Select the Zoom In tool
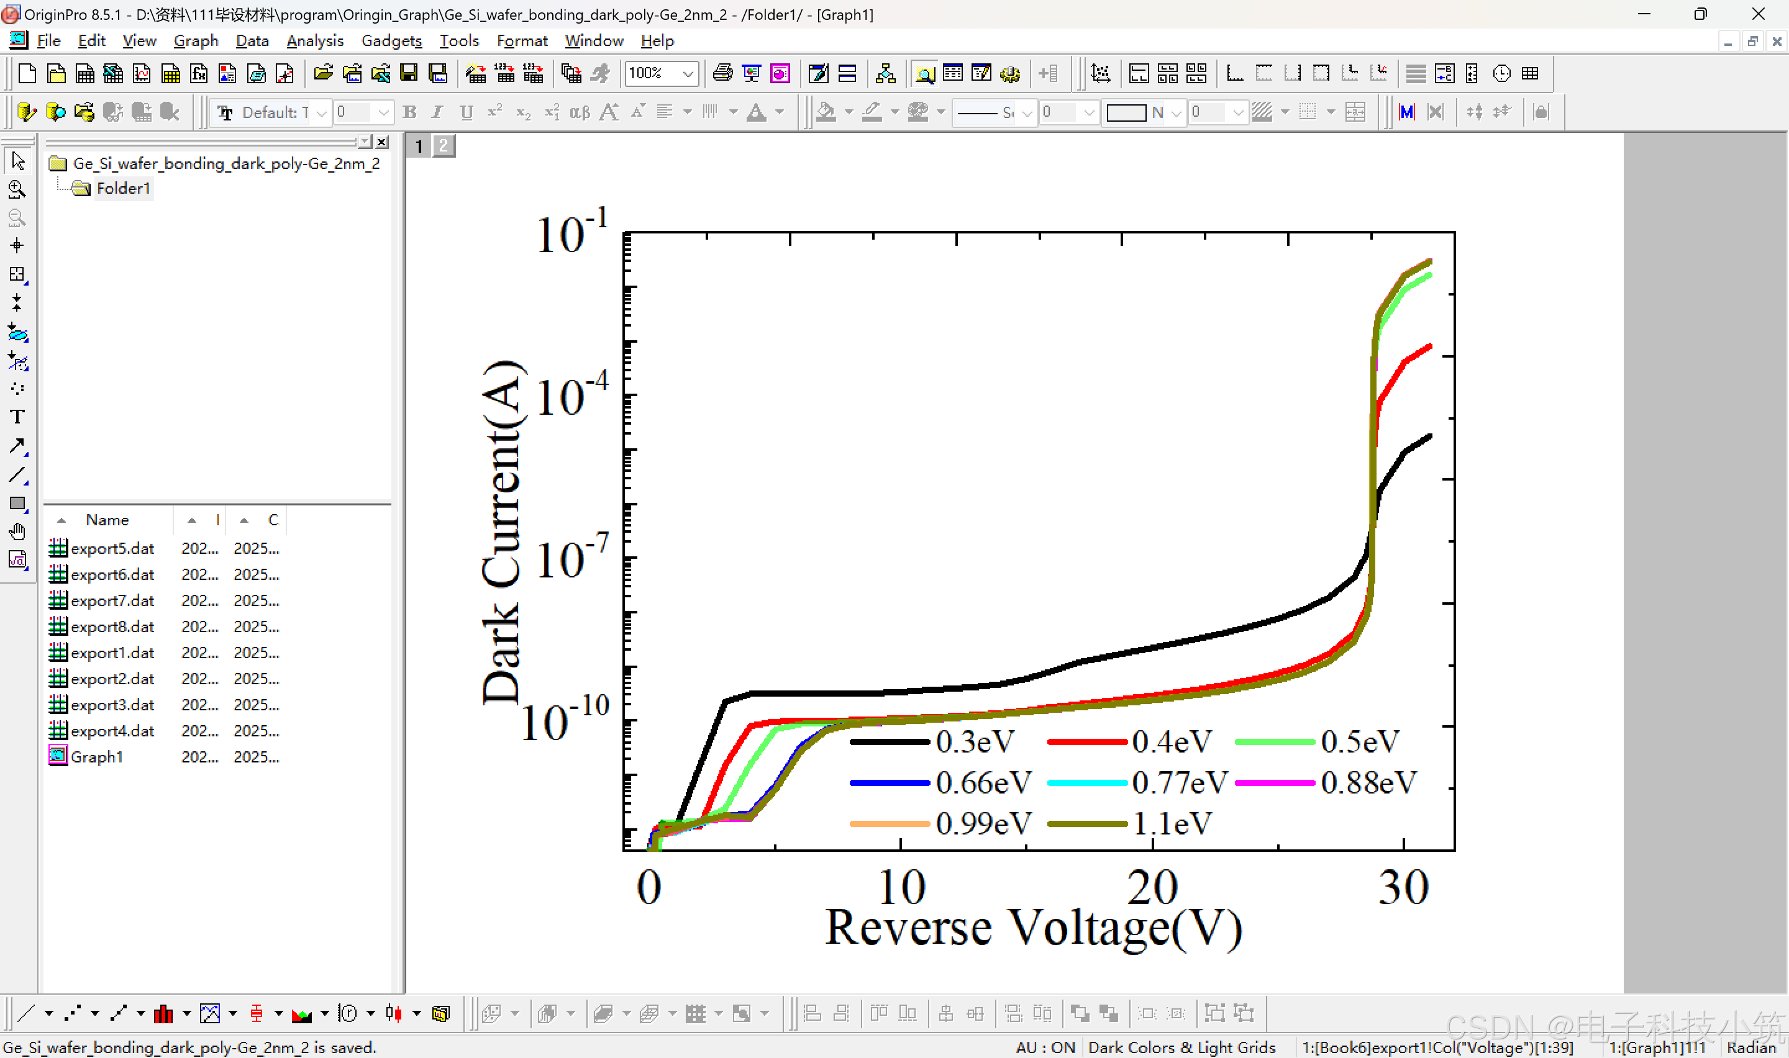 [x=17, y=189]
